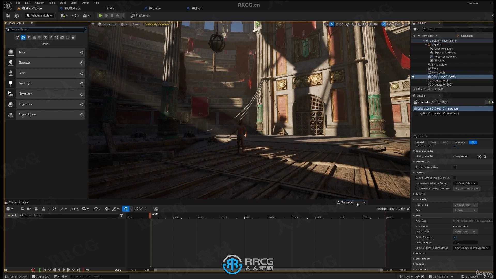Open the File menu
Image resolution: width=496 pixels, height=279 pixels.
tap(18, 3)
